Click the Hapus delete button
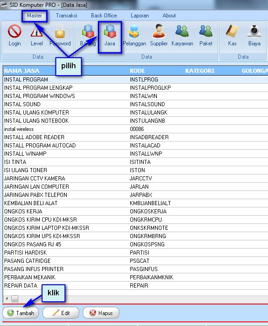 (101, 313)
